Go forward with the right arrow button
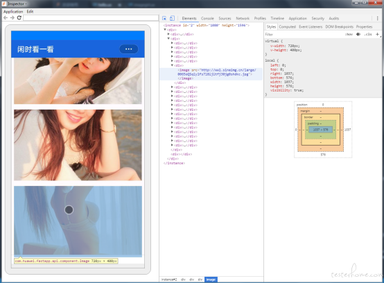This screenshot has height=283, width=384. [12, 17]
